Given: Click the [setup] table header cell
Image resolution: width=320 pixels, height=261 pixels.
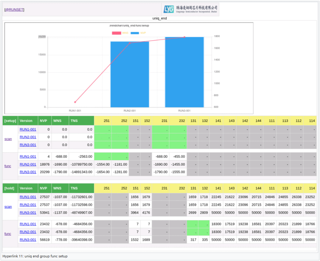Looking at the screenshot, I should click(10, 121).
